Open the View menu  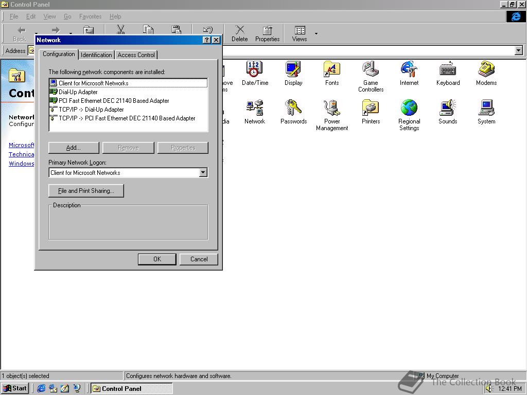coord(49,16)
